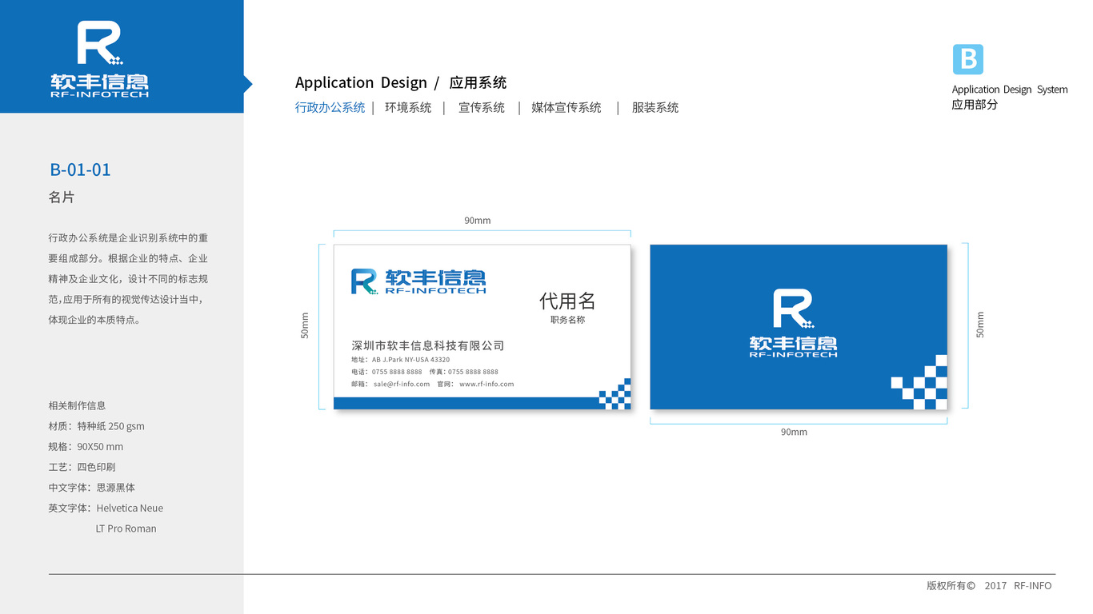Select the 宣传系统 tab
1093x614 pixels.
[x=482, y=107]
